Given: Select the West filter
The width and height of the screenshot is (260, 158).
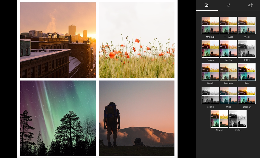Looking at the screenshot, I should coord(247,25).
